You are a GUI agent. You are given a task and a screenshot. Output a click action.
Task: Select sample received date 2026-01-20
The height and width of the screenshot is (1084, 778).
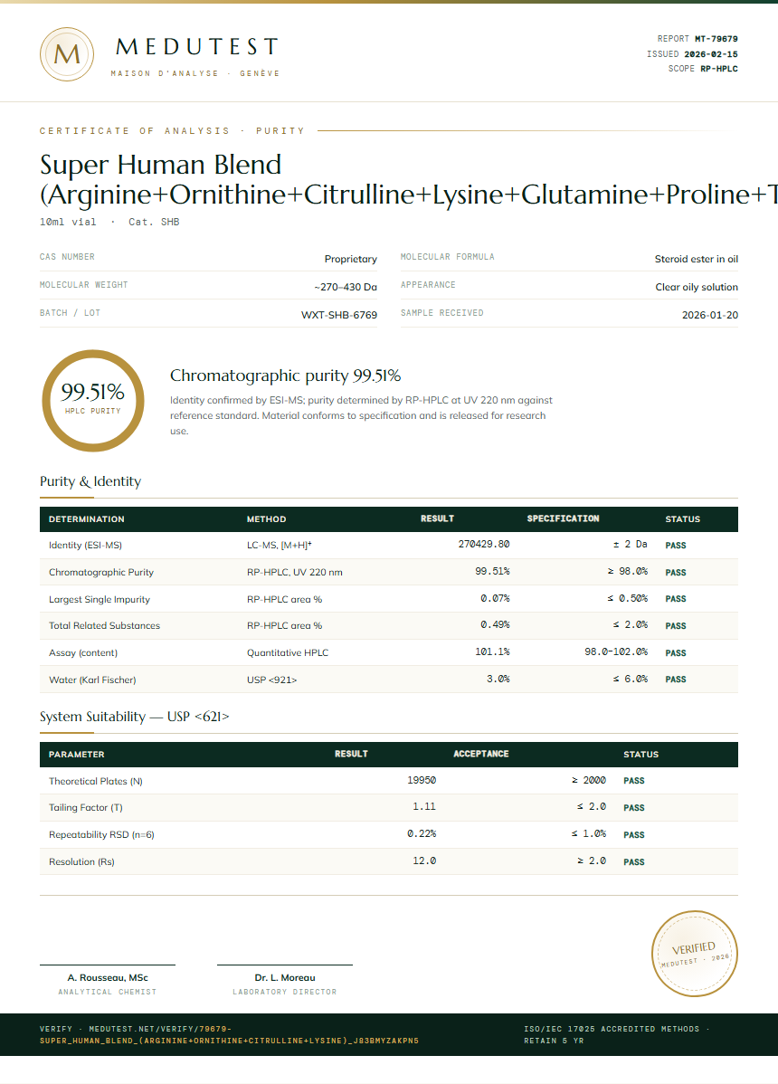709,315
